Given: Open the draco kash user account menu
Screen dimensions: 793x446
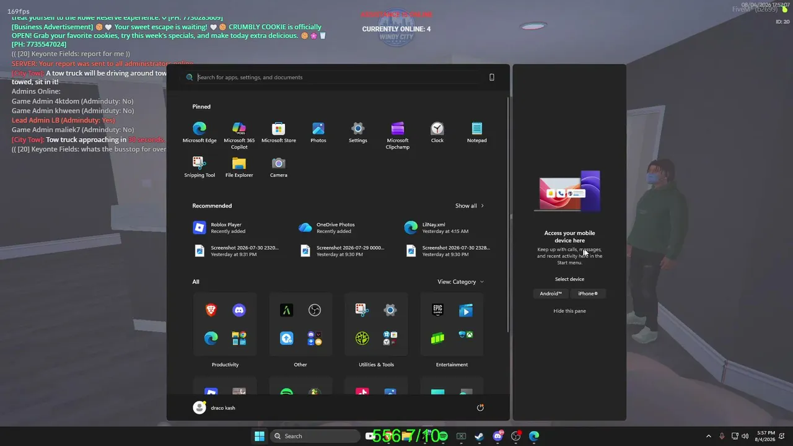Looking at the screenshot, I should tap(214, 408).
